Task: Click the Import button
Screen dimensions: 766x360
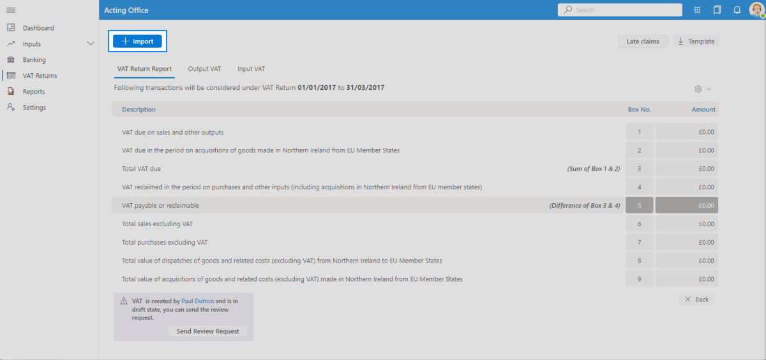Action: [x=137, y=41]
